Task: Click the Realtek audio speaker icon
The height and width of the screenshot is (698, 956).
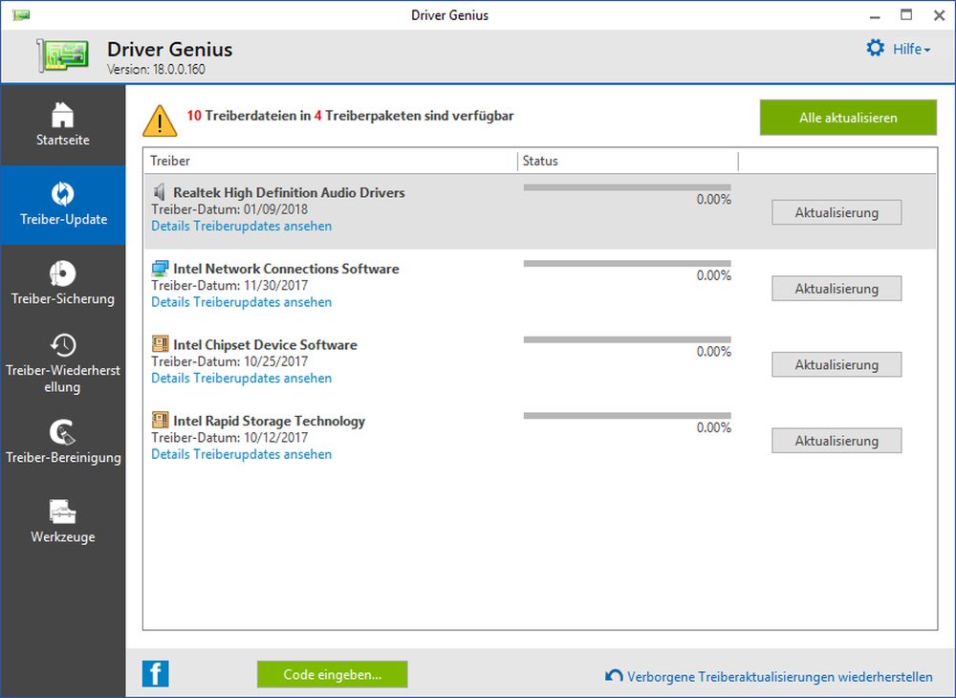Action: pos(159,192)
